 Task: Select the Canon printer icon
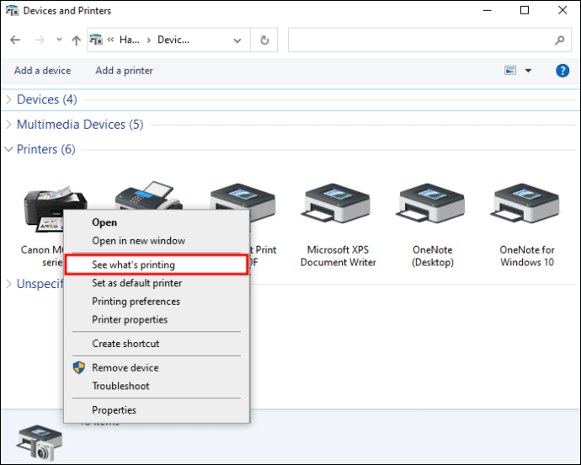click(56, 210)
